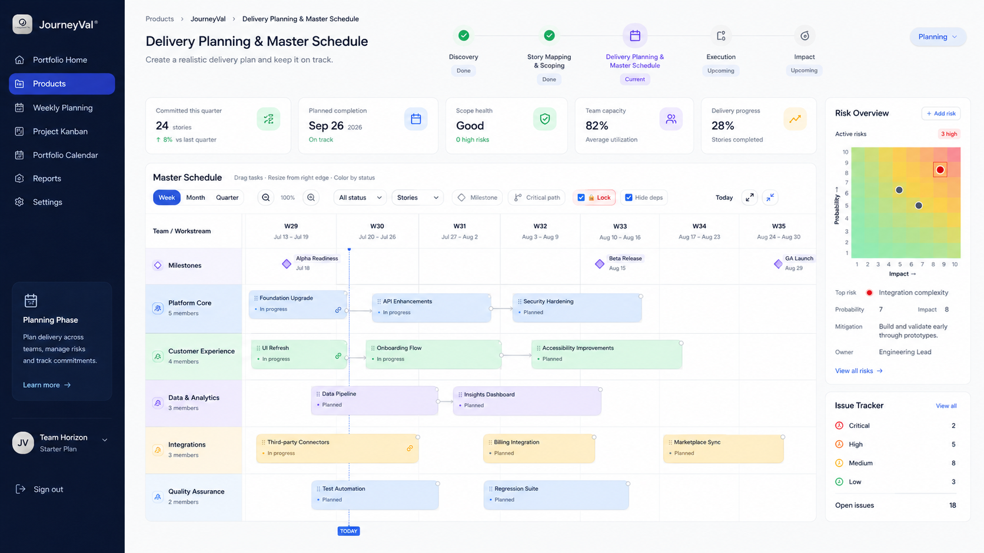
Task: Click the JourneyVal logo icon
Action: (x=22, y=24)
